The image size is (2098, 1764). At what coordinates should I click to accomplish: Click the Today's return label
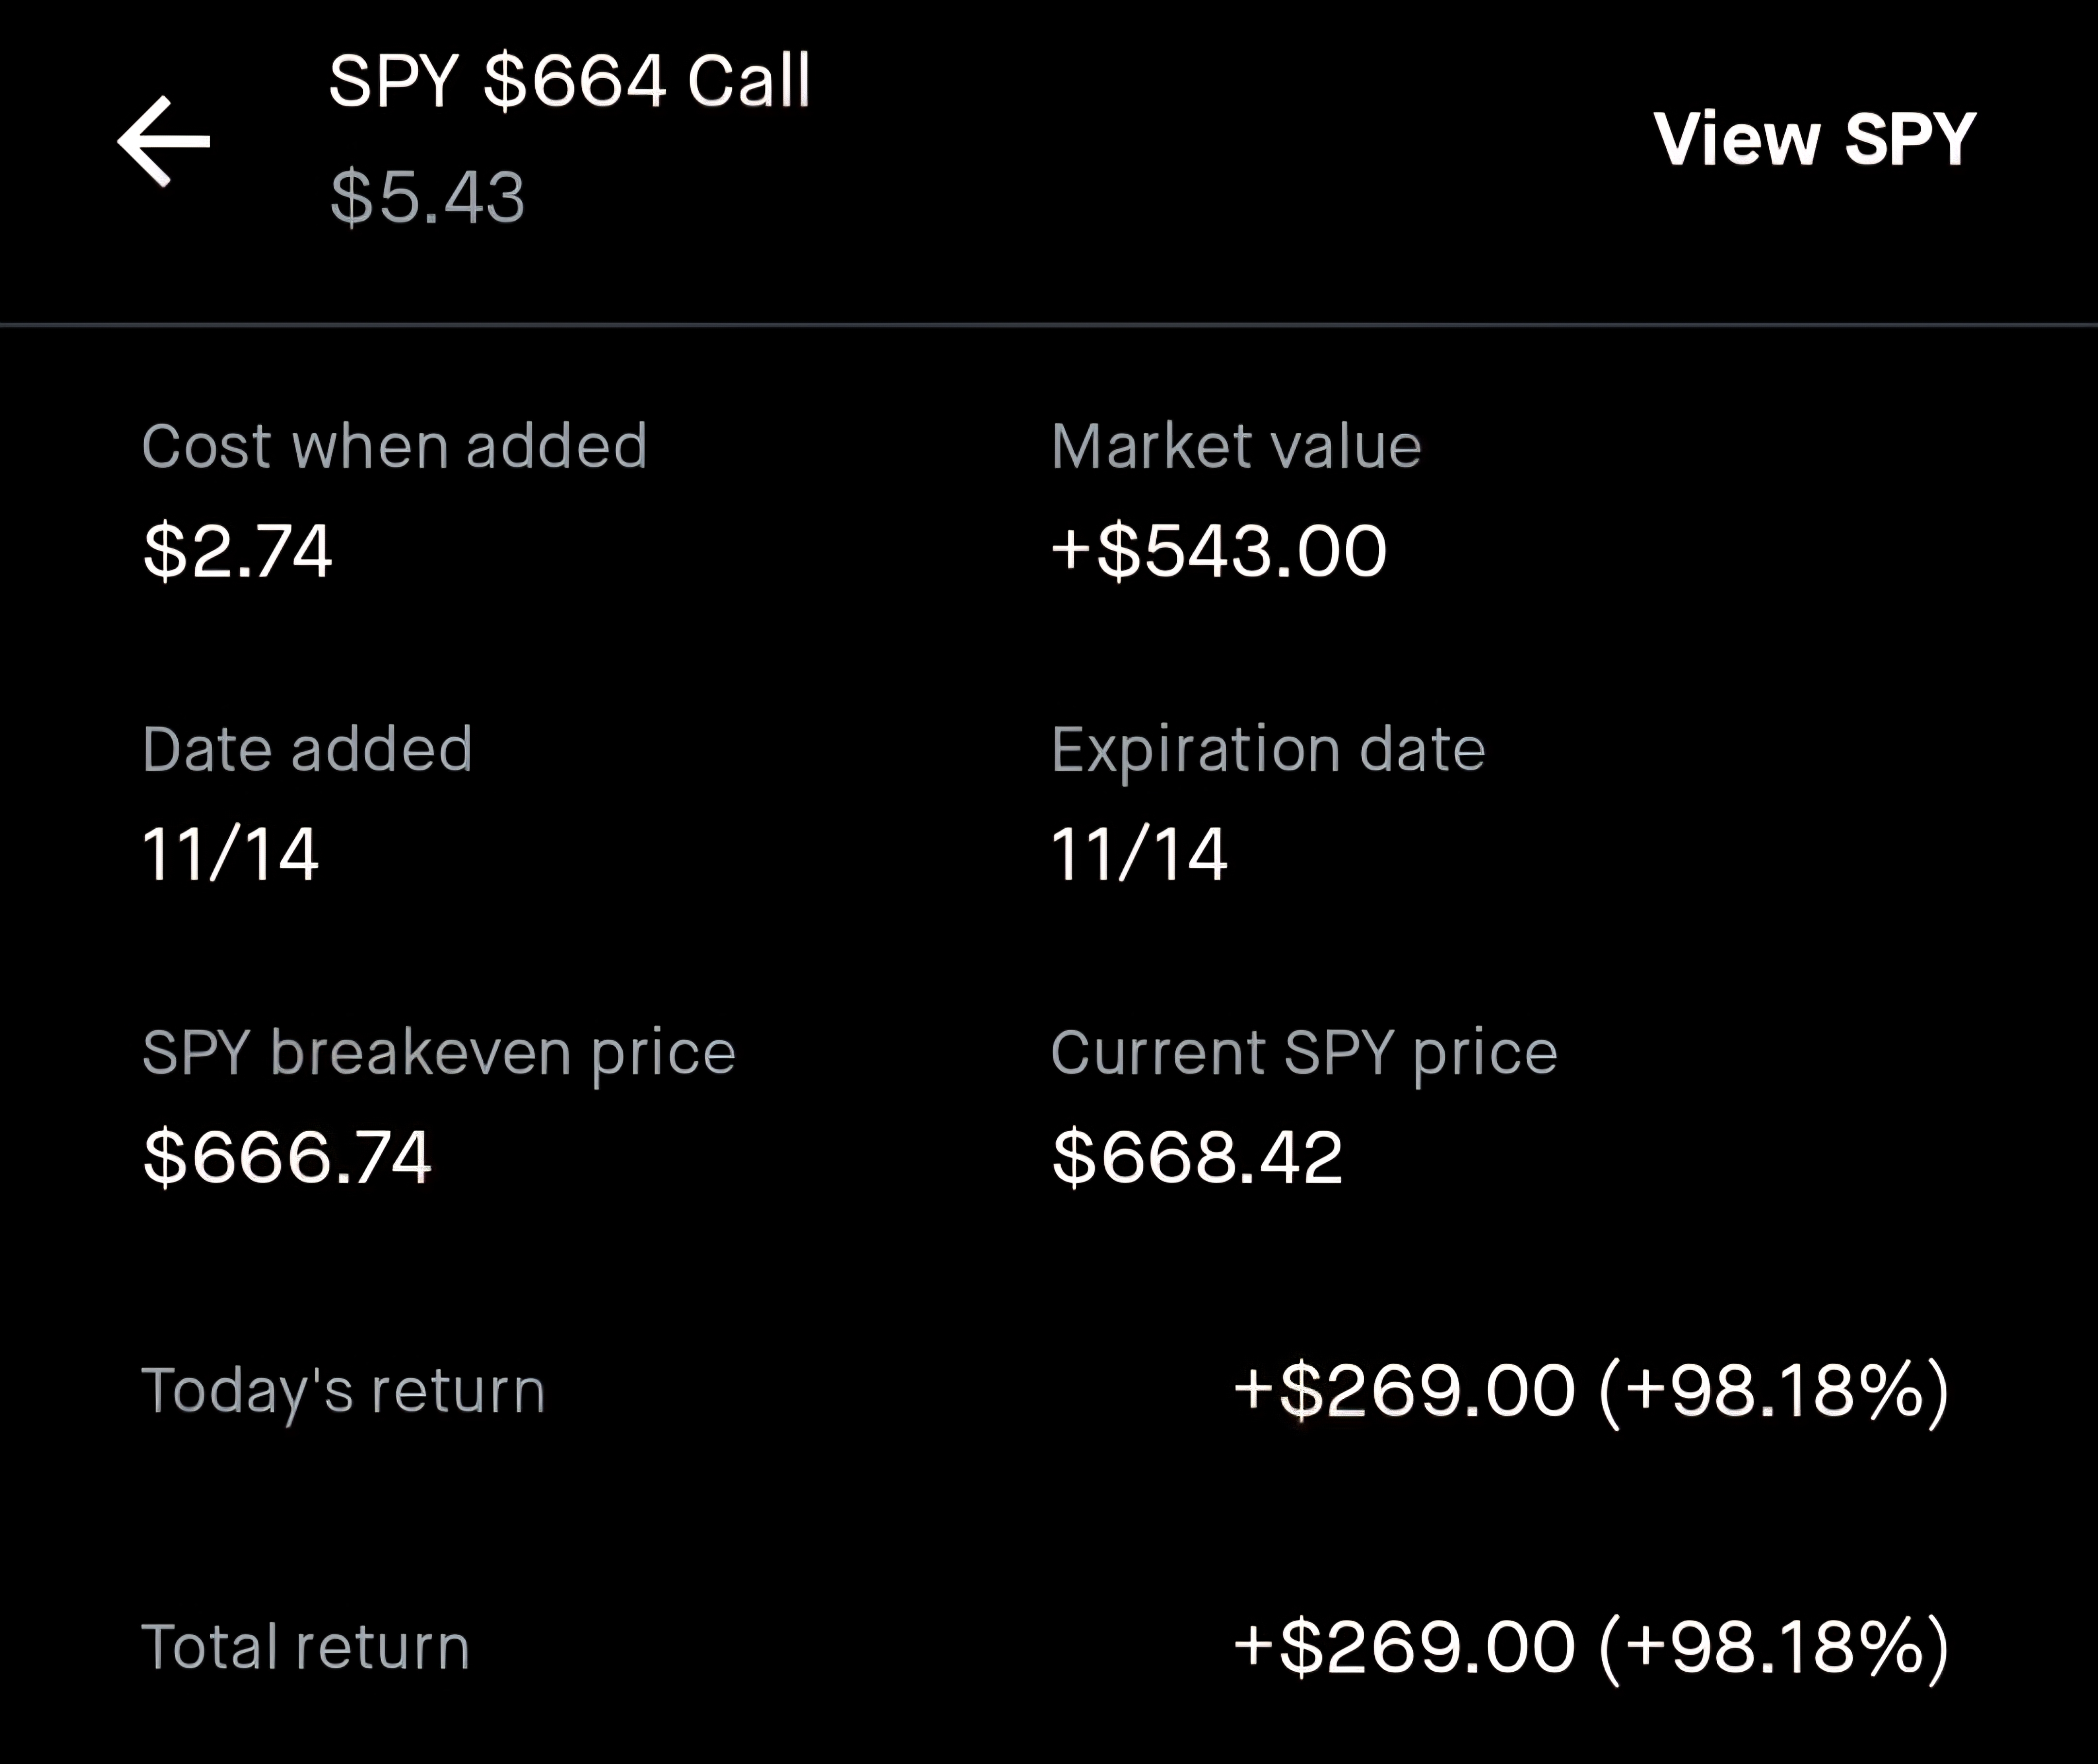[343, 1390]
